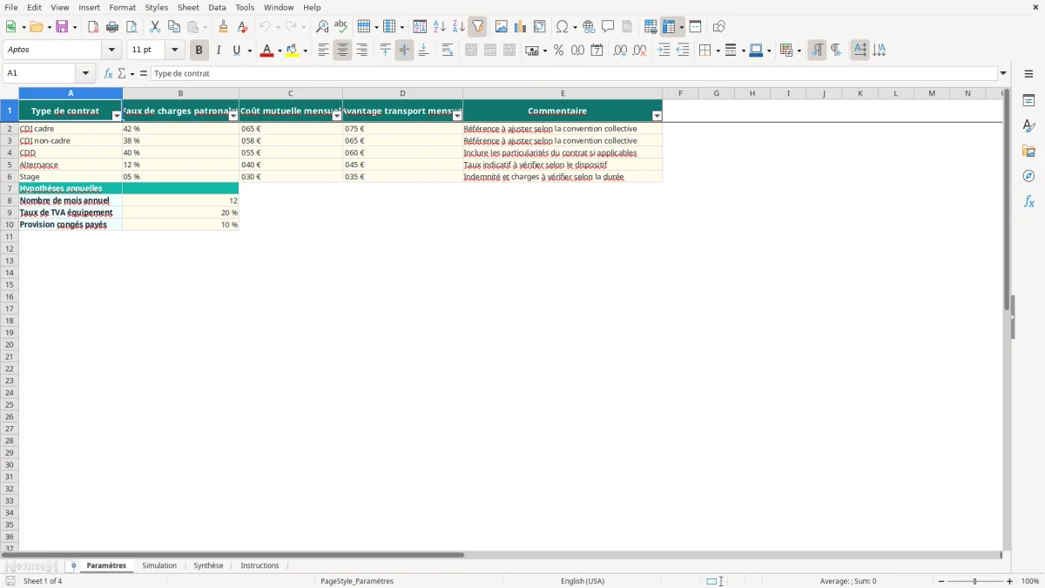The width and height of the screenshot is (1045, 588).
Task: Open Print Preview from the toolbar
Action: [x=131, y=27]
